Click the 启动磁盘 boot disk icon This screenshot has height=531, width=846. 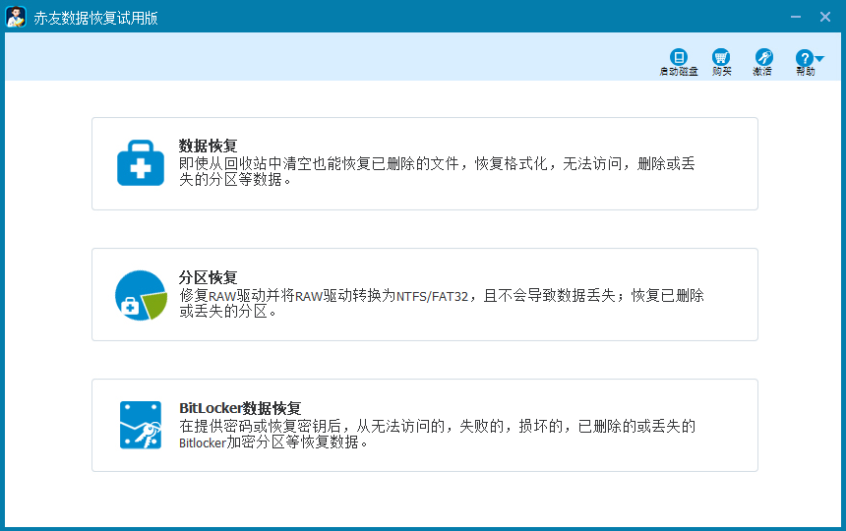(678, 57)
